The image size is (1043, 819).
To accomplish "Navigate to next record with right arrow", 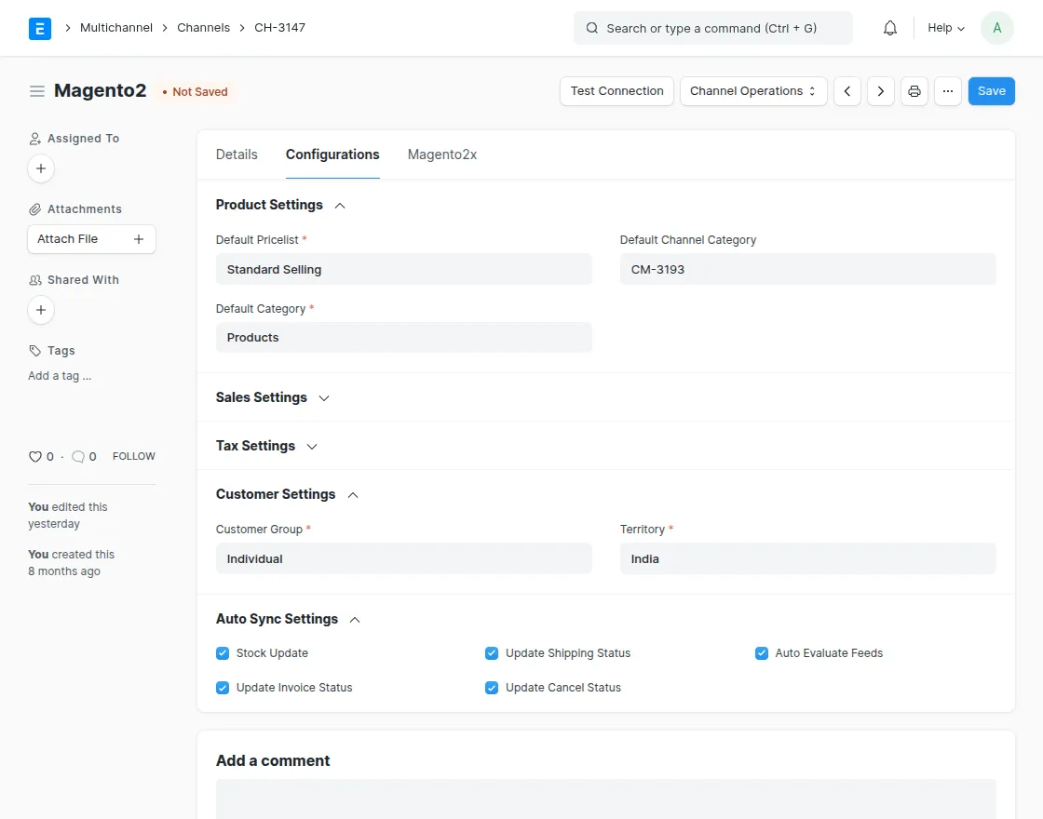I will (880, 90).
